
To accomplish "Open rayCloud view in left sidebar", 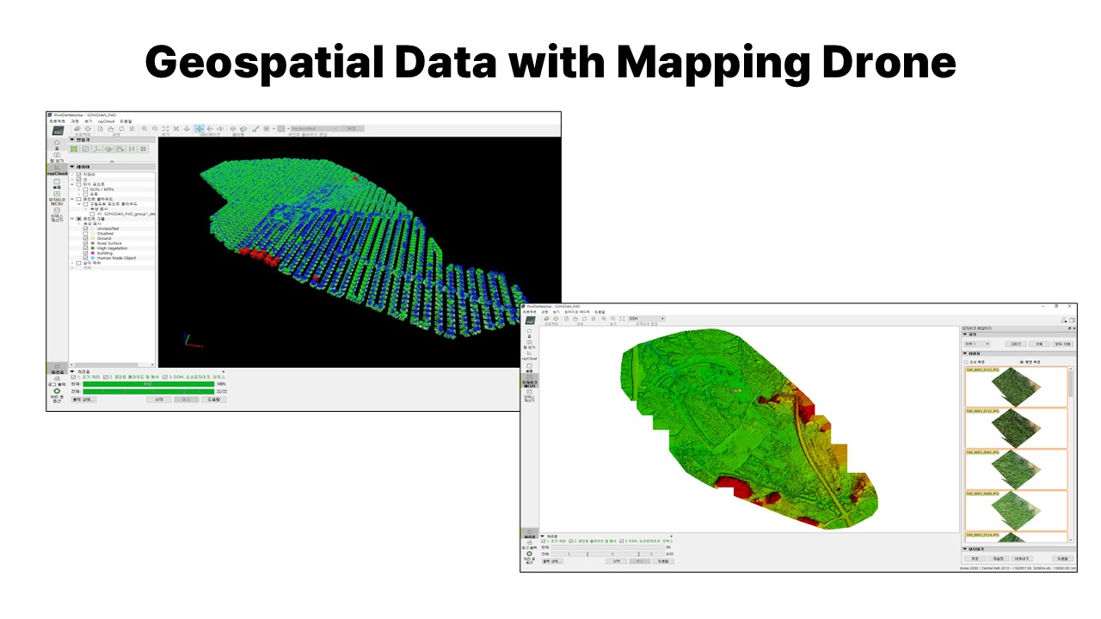I will (x=57, y=169).
